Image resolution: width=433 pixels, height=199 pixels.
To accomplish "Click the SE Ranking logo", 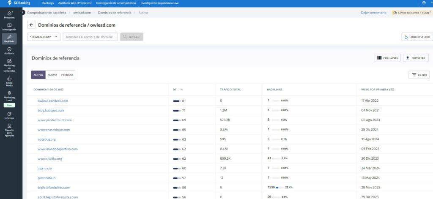I will [19, 3].
